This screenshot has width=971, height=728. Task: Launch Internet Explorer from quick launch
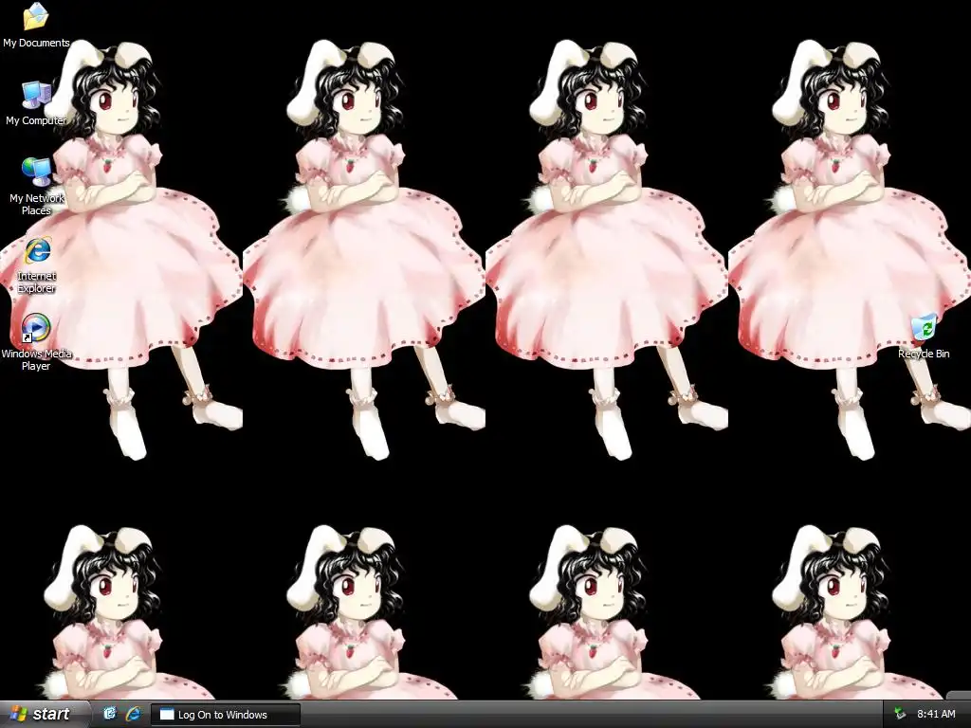(x=133, y=714)
